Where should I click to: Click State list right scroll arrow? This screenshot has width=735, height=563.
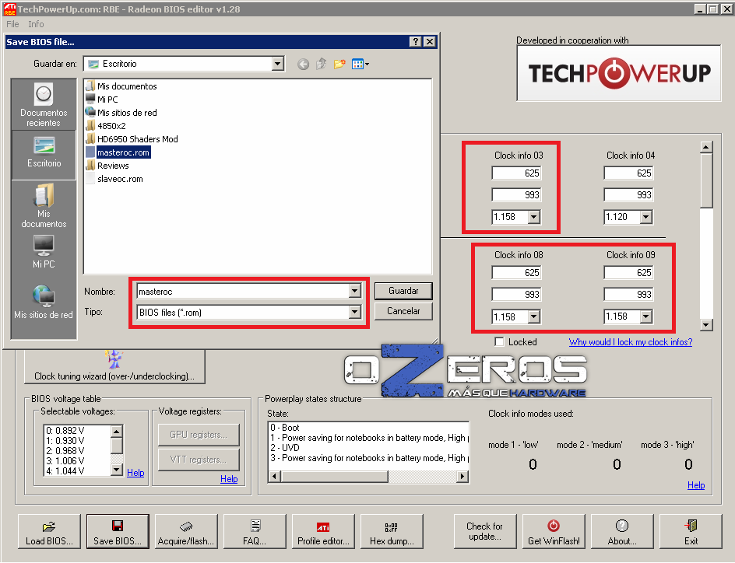(x=462, y=477)
